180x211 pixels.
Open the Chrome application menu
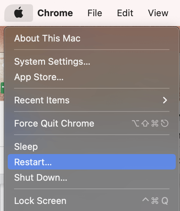click(55, 13)
